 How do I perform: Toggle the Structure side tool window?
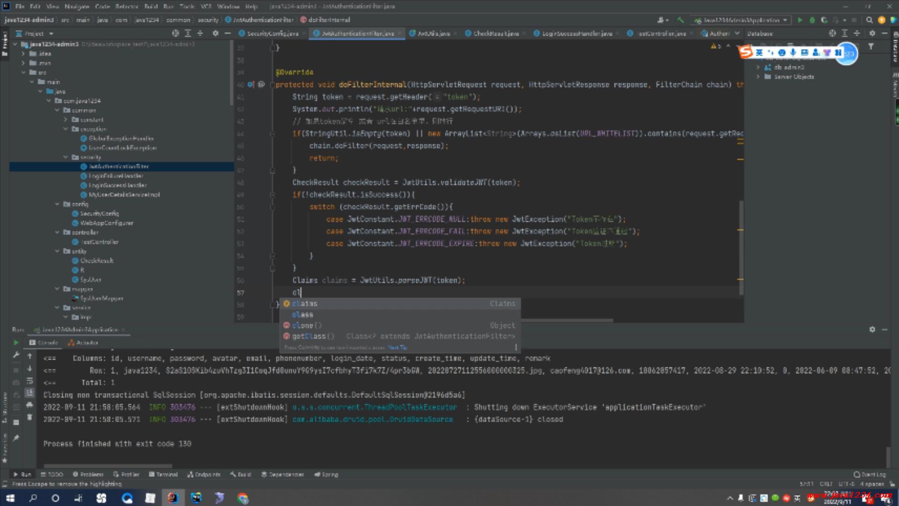[x=5, y=408]
